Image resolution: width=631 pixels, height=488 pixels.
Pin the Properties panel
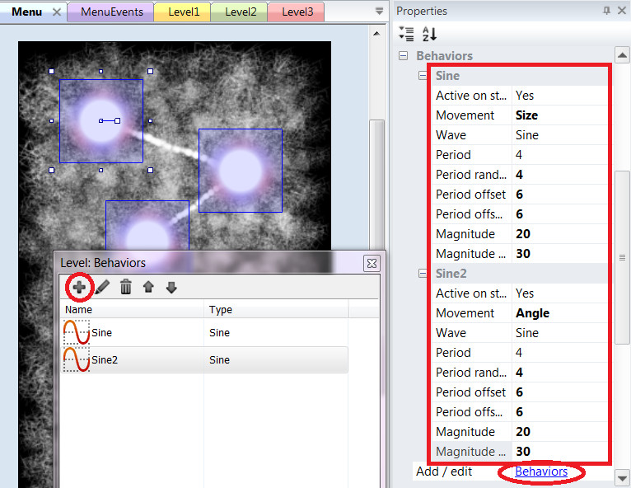pos(607,11)
